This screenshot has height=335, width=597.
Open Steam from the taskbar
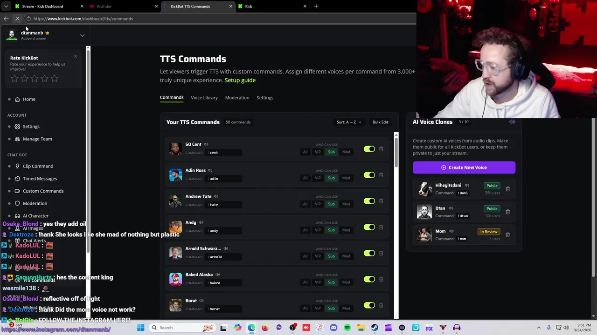point(375,328)
